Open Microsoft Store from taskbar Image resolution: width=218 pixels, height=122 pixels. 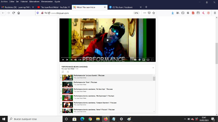point(74,119)
